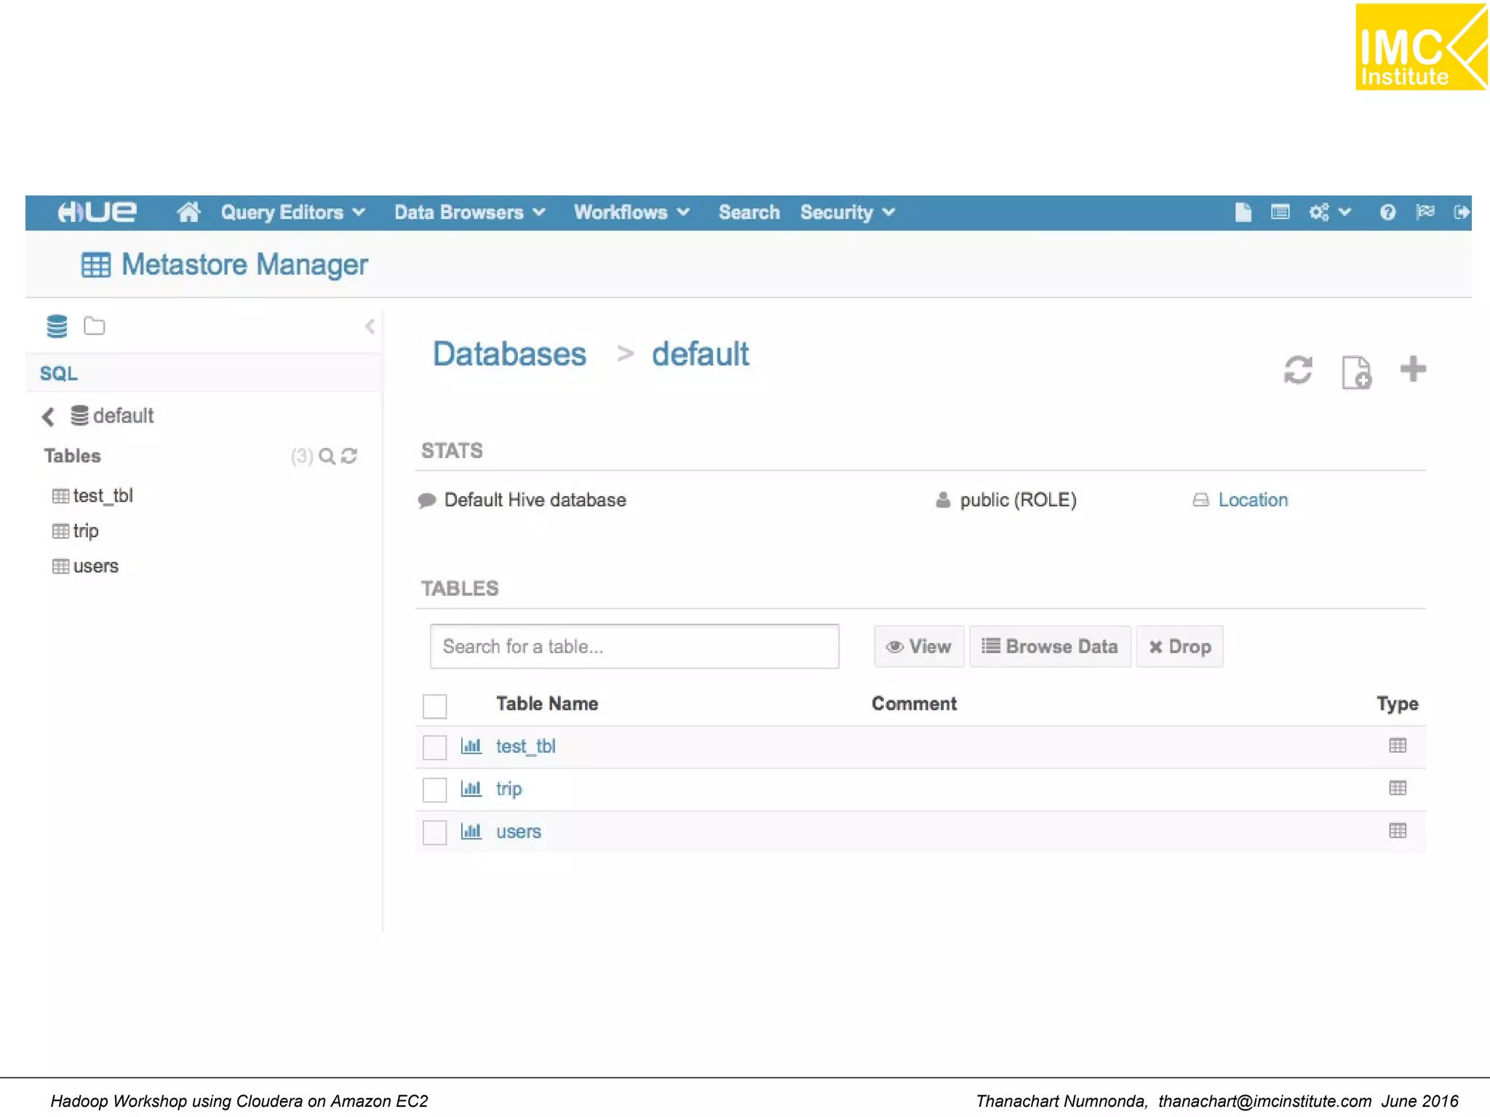Click the stats chart icon for trip
Screen dimensions: 1490x1117
471,788
